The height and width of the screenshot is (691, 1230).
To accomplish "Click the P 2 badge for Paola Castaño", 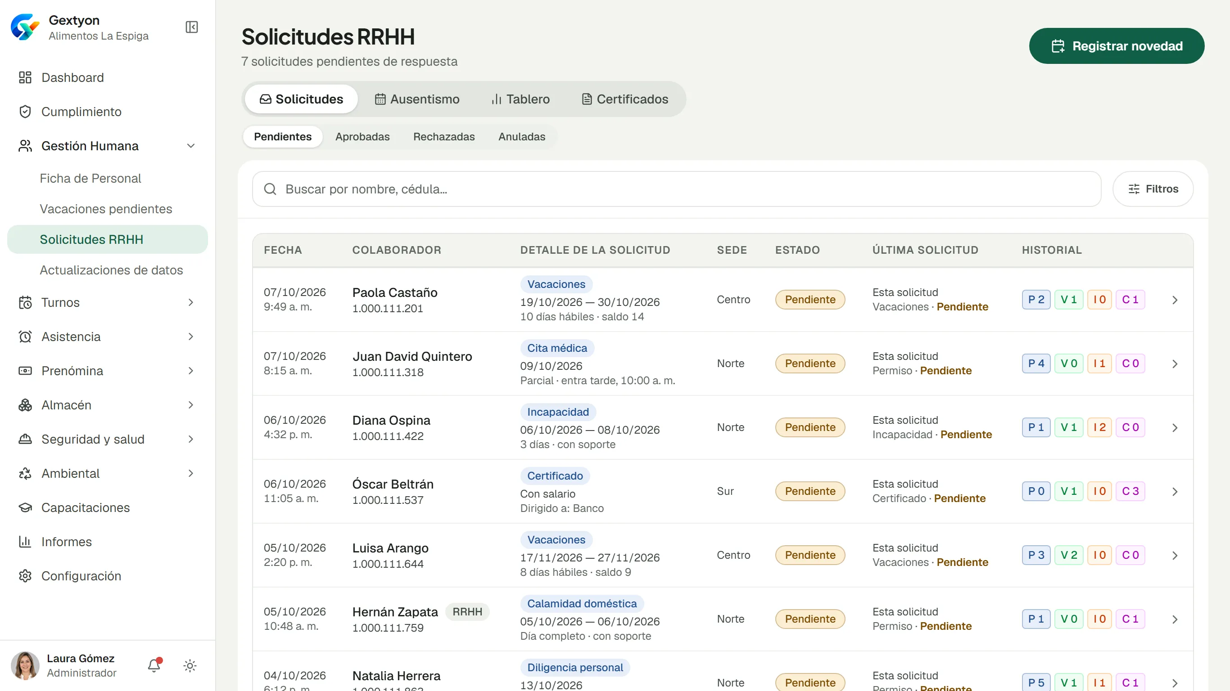I will (1036, 300).
